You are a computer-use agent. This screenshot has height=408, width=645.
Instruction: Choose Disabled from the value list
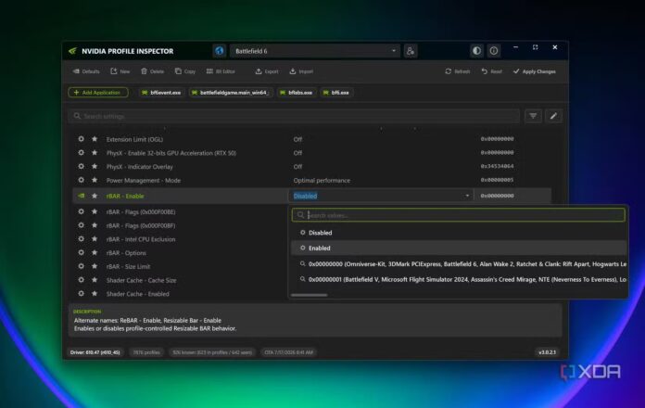(x=459, y=233)
